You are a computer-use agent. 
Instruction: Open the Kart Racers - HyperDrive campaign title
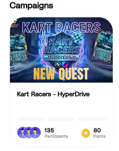53,94
